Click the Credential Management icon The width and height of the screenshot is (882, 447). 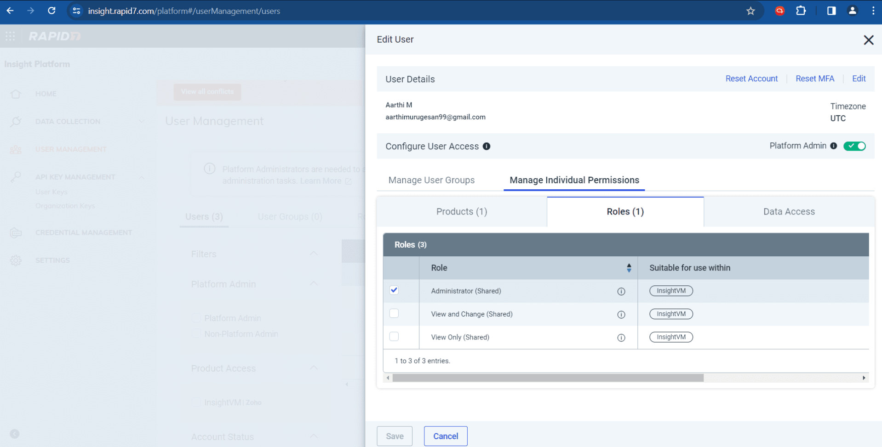click(x=16, y=232)
